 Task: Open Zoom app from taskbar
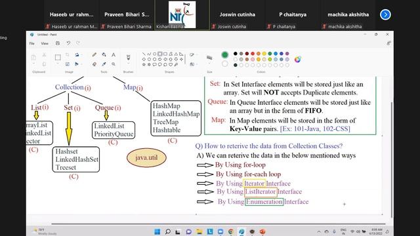220,231
